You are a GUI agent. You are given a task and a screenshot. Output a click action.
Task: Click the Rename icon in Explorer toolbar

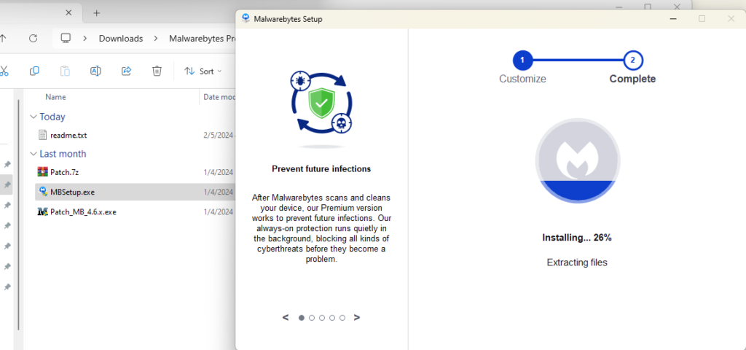pos(95,71)
